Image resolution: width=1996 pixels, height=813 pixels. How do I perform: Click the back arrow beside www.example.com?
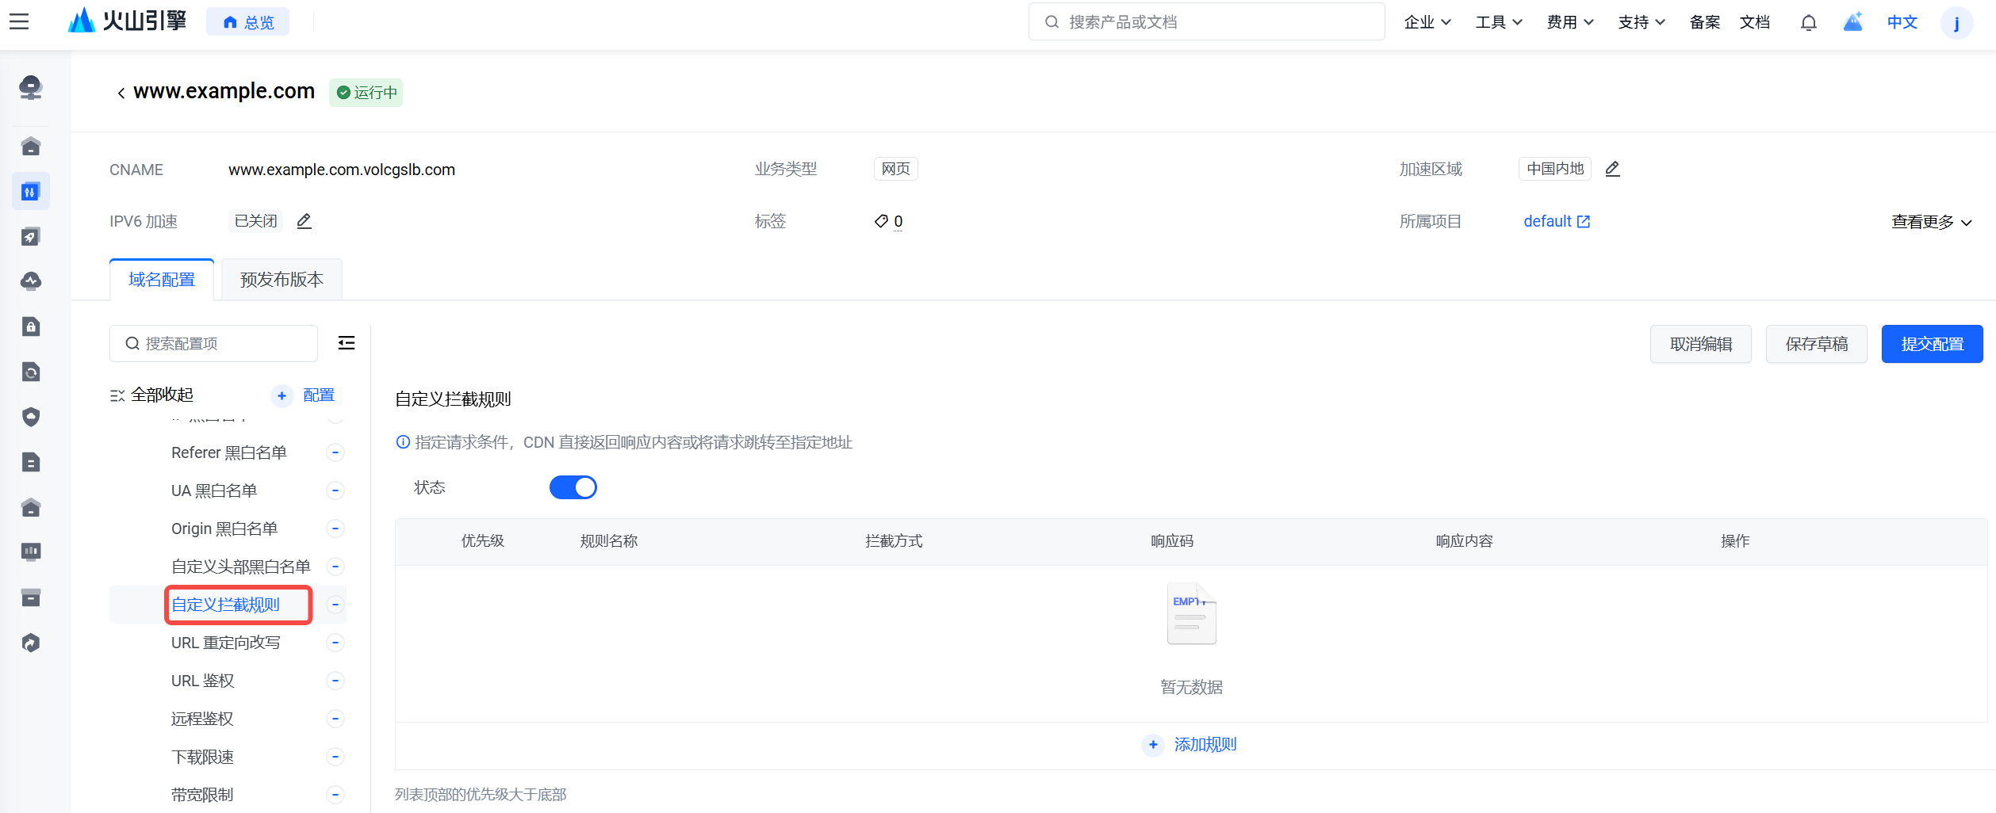click(x=121, y=93)
